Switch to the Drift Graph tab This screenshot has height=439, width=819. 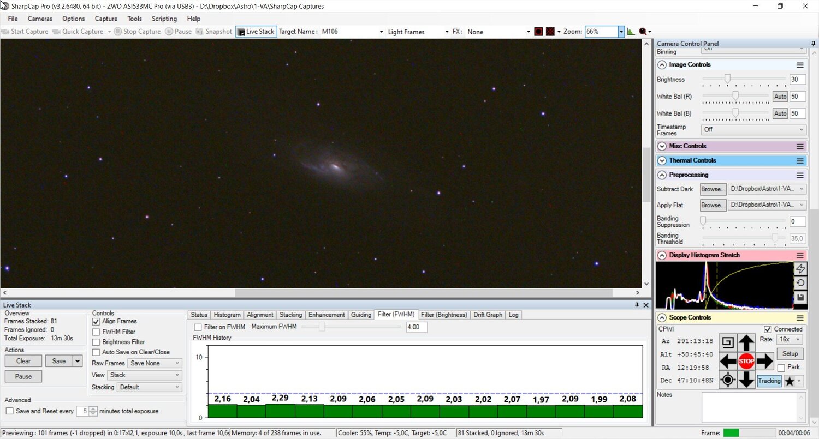487,315
